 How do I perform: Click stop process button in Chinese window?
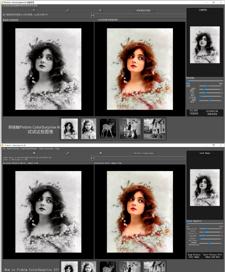(x=194, y=113)
